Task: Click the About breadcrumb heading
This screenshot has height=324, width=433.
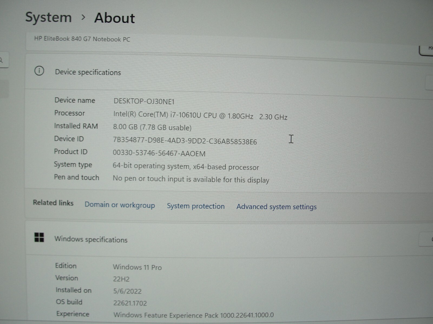Action: pos(114,18)
